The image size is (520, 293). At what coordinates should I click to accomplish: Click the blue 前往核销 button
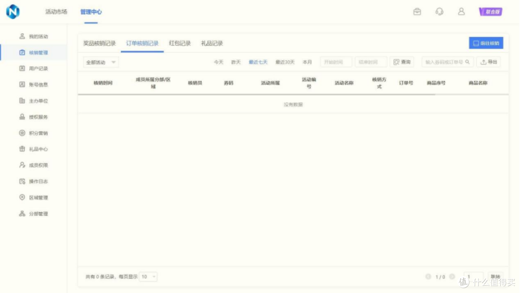tap(486, 43)
